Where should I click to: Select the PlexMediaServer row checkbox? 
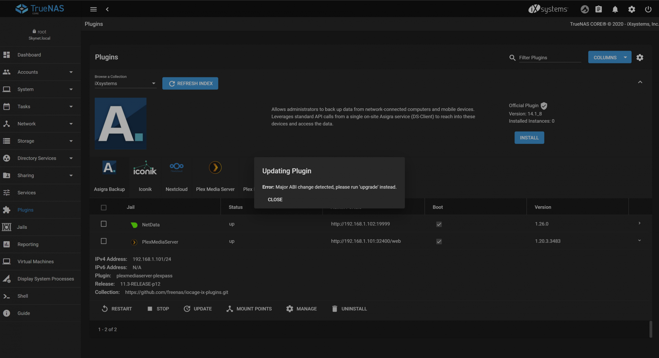[x=104, y=241]
